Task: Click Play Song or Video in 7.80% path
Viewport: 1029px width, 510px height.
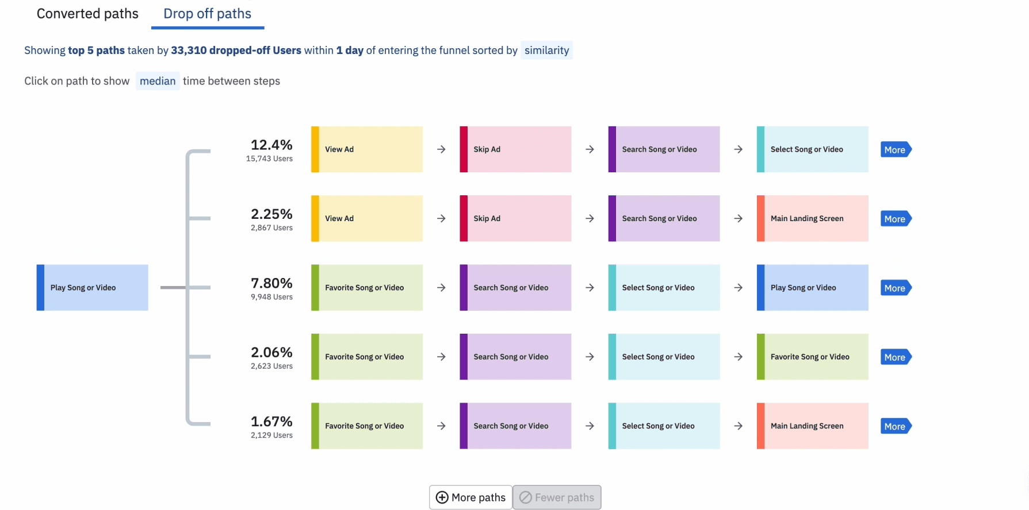Action: 812,288
